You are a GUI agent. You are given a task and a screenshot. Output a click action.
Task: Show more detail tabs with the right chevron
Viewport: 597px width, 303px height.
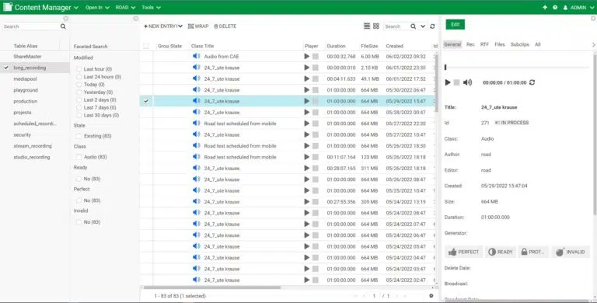tap(594, 45)
